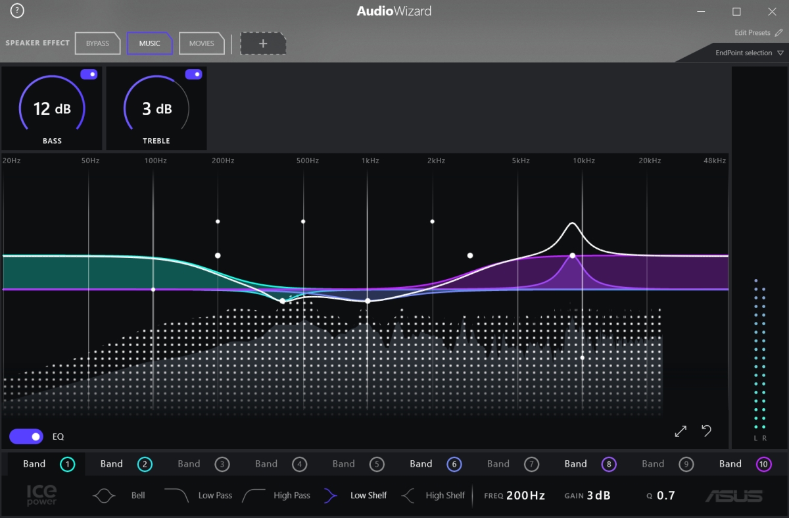Turn off the Treble toggle

coord(193,74)
